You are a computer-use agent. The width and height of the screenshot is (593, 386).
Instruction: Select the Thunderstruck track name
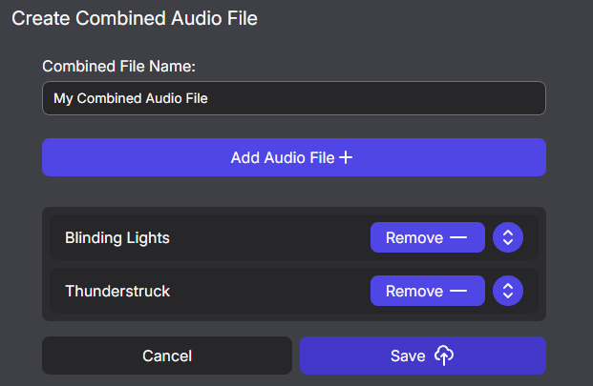coord(117,291)
